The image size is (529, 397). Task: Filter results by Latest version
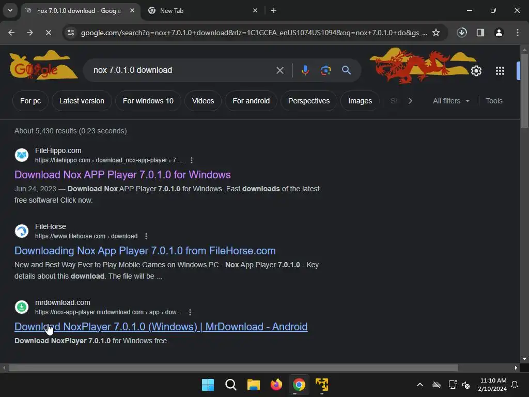tap(82, 101)
